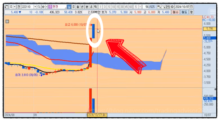The width and height of the screenshot is (220, 121).
Task: Switch to the 주 weekly chart period
Action: click(x=73, y=7)
